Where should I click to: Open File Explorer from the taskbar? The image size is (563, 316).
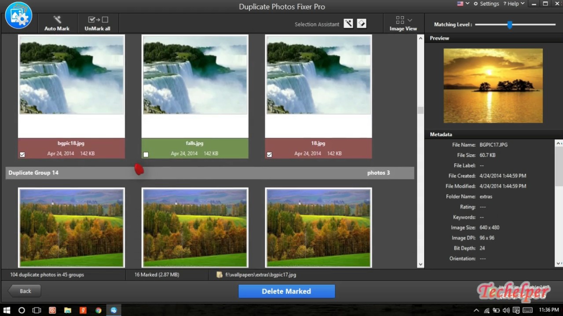click(x=68, y=310)
